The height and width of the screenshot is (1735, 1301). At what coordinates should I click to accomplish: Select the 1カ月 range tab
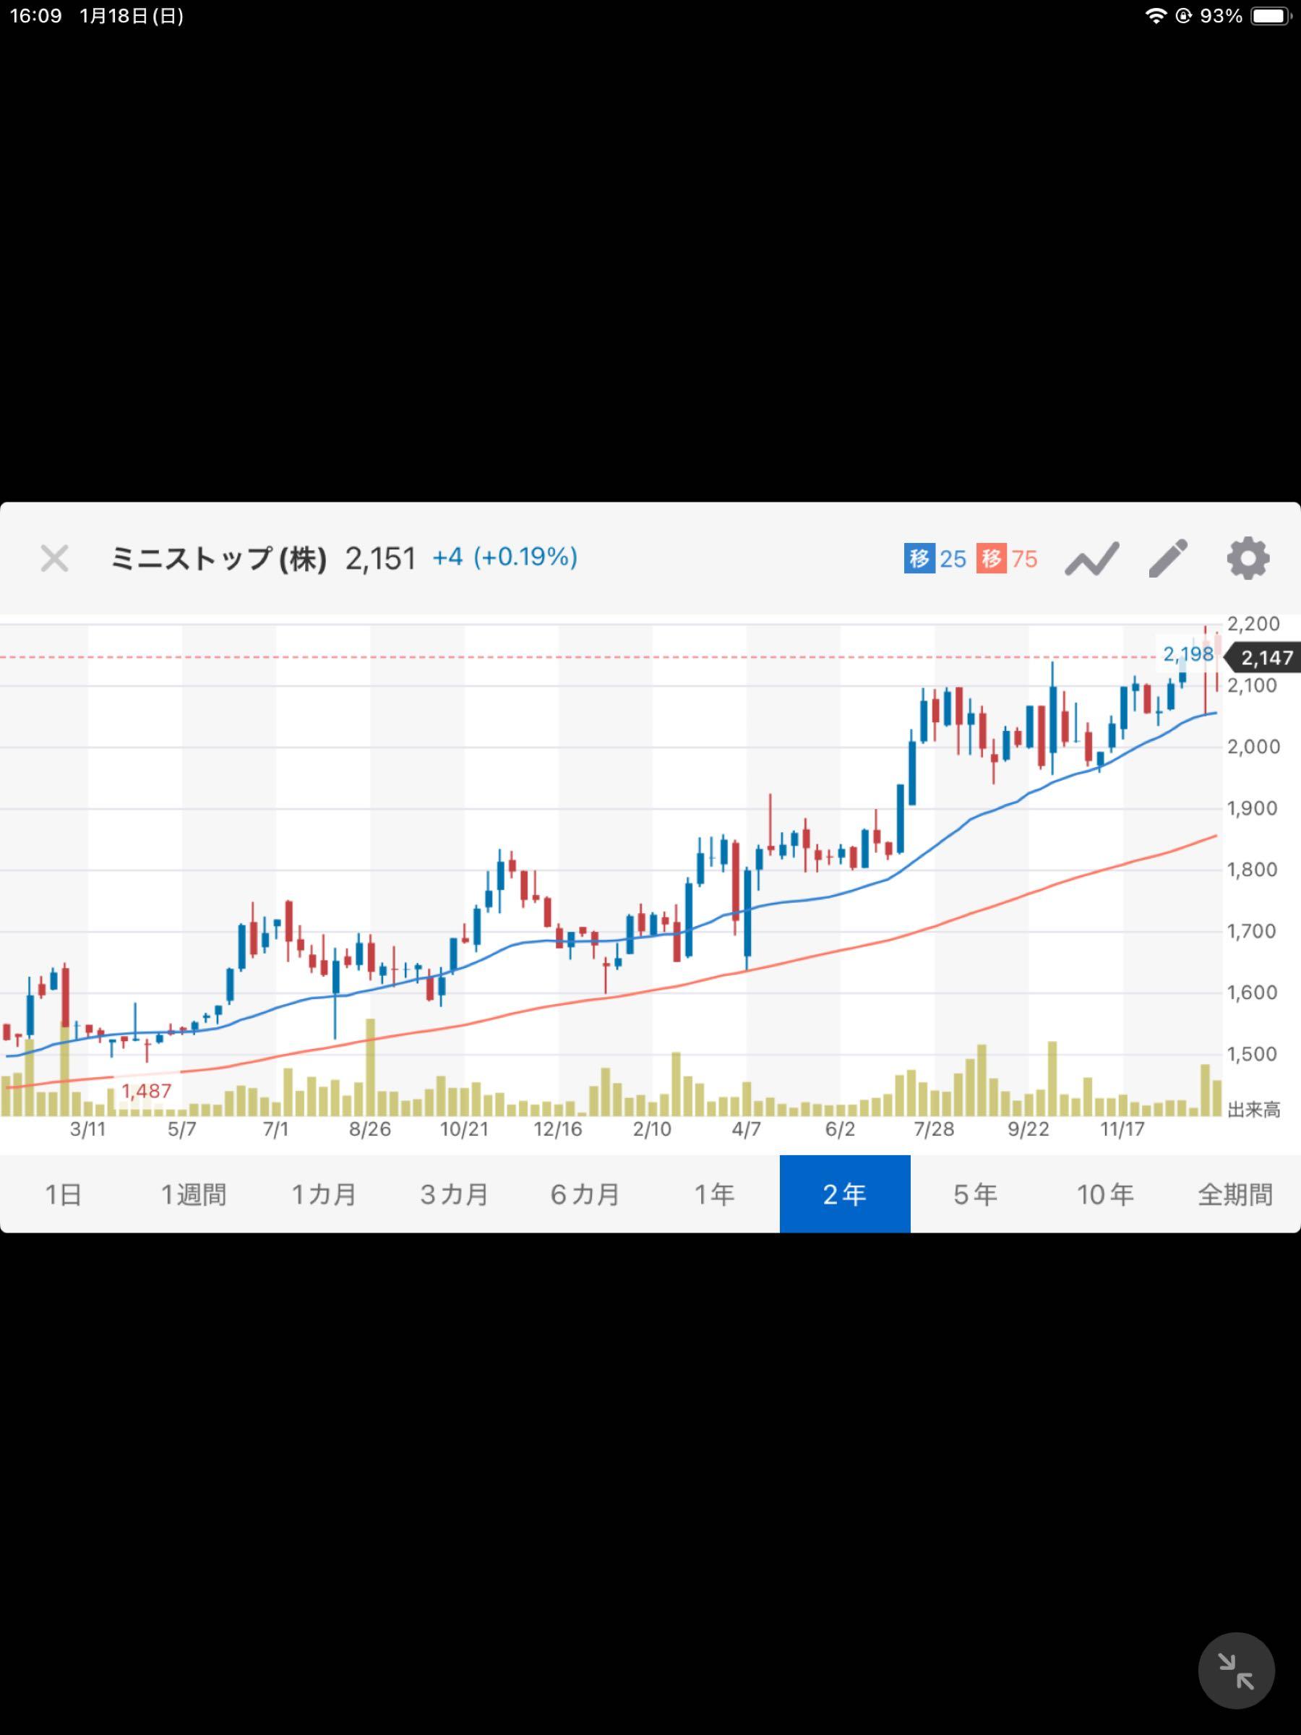click(x=324, y=1194)
